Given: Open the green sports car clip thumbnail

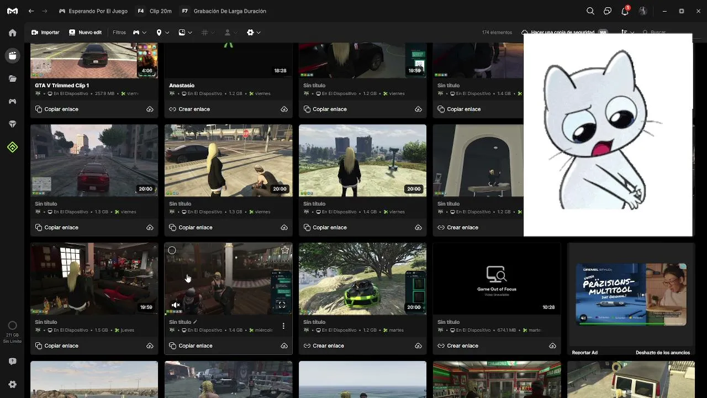Looking at the screenshot, I should [x=362, y=279].
